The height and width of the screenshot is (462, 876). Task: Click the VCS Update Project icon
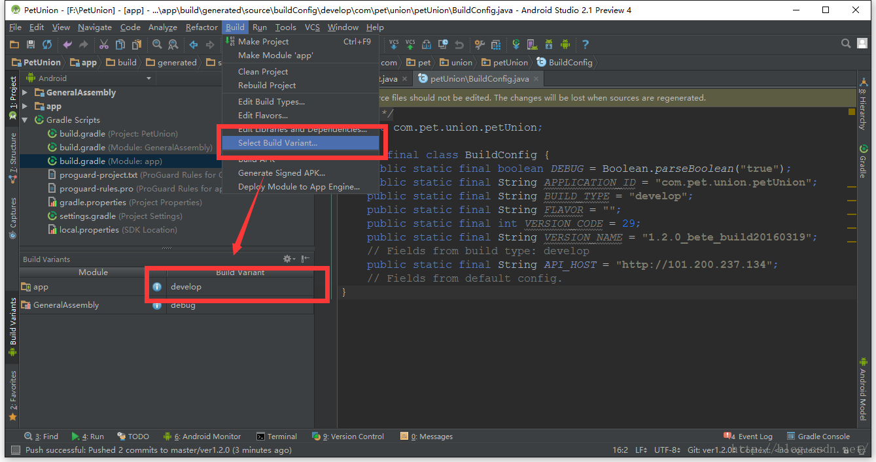(394, 44)
